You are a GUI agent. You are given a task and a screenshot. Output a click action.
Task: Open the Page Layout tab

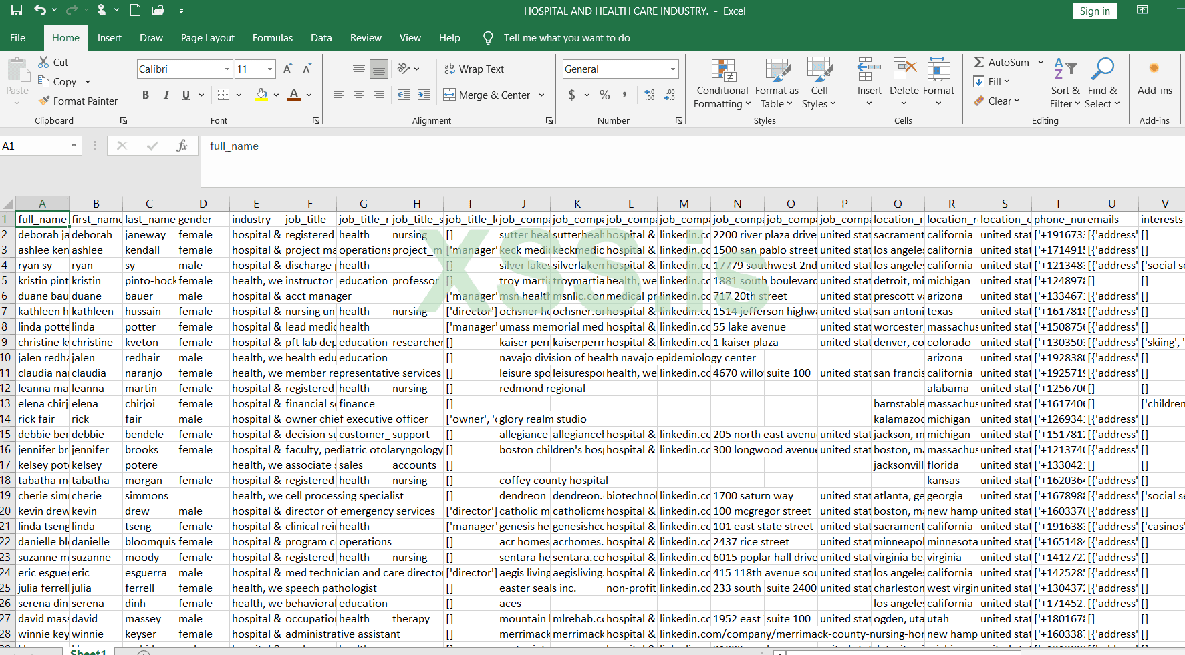tap(207, 38)
